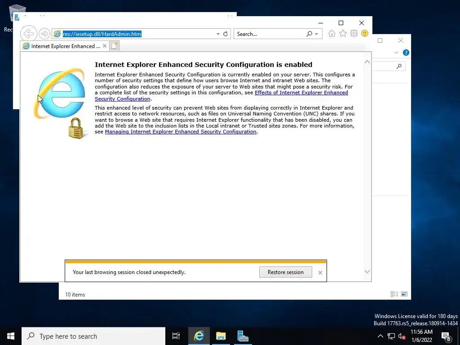Viewport: 460px width, 345px height.
Task: Click the File Explorer search magnifier
Action: coord(399,66)
